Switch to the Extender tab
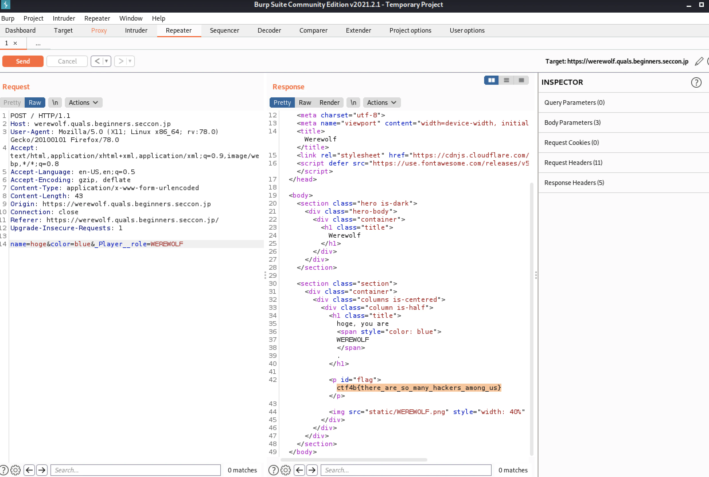This screenshot has width=709, height=477. coord(358,30)
